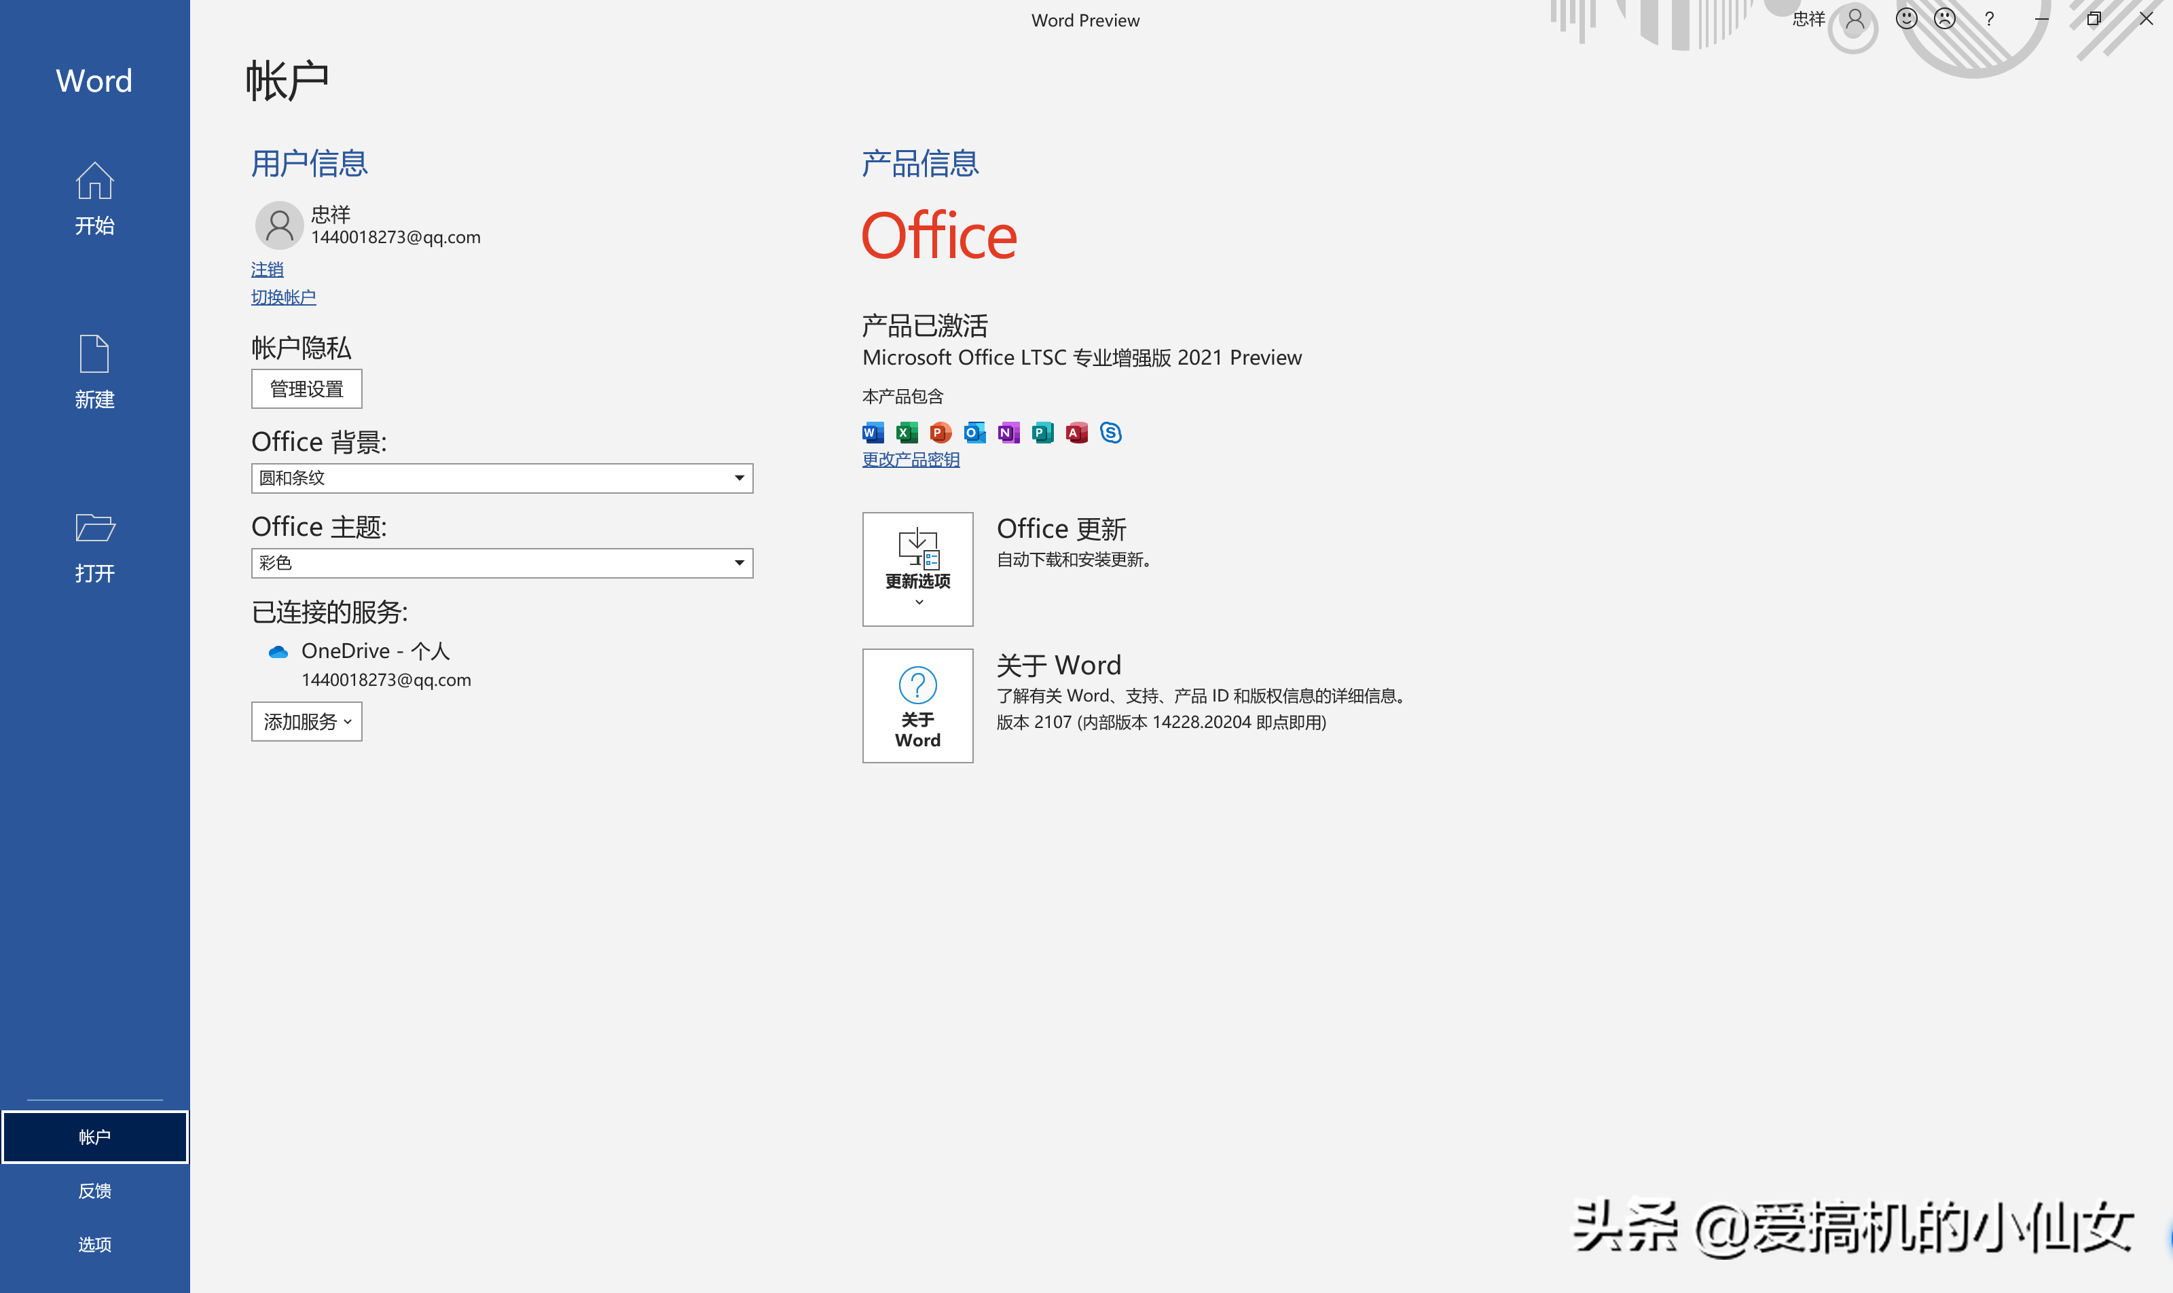Image resolution: width=2173 pixels, height=1293 pixels.
Task: Go to the 打开 open section
Action: pyautogui.click(x=94, y=547)
